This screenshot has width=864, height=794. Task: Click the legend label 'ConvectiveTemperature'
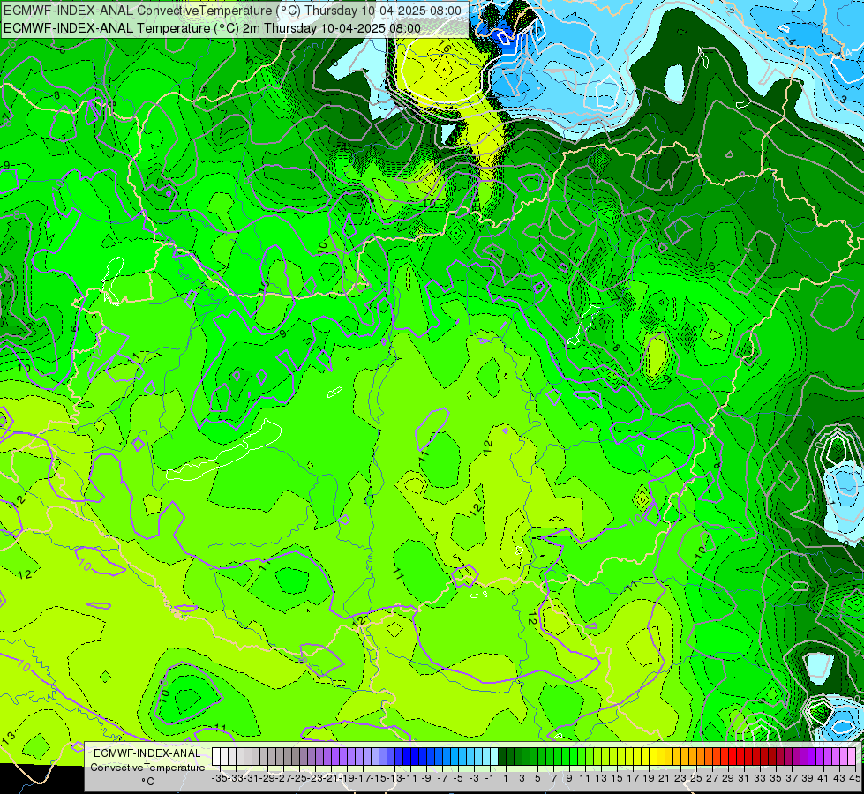point(147,767)
